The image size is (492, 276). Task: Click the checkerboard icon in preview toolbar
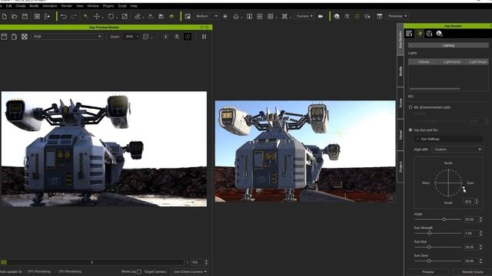pos(25,37)
